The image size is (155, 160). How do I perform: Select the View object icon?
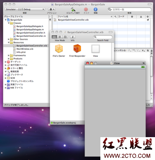point(96,49)
